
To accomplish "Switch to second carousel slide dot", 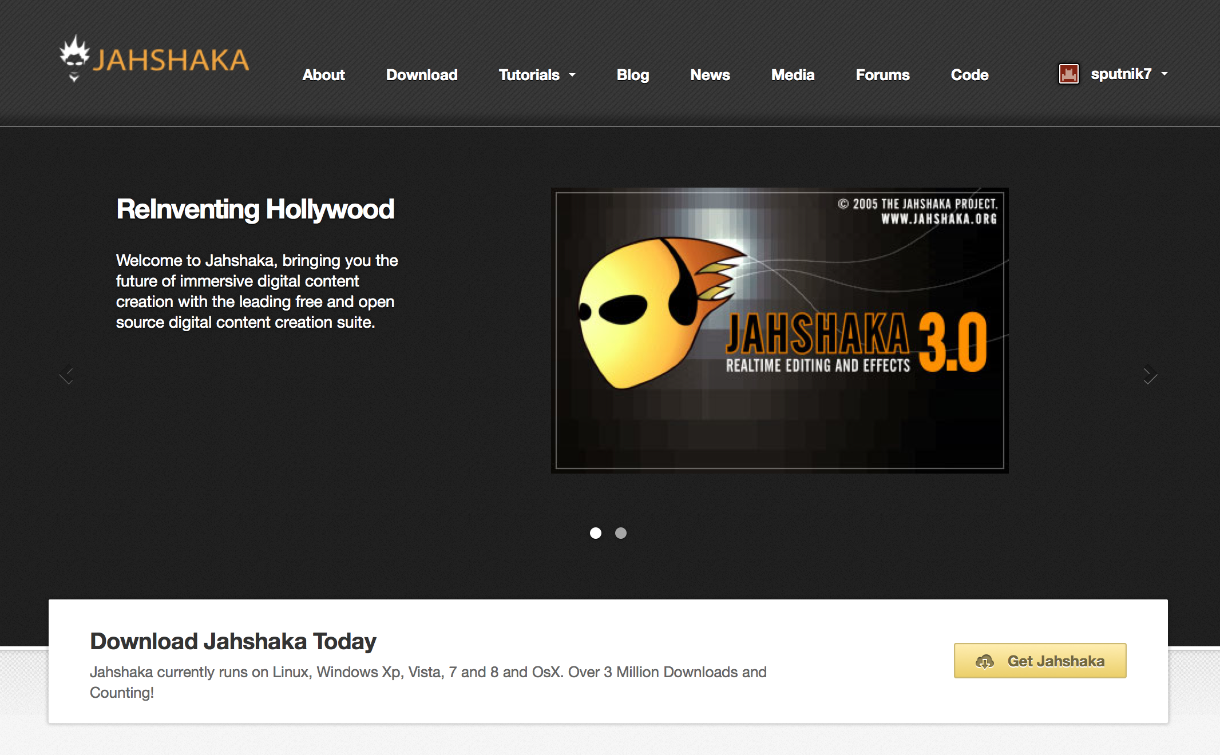I will tap(621, 533).
